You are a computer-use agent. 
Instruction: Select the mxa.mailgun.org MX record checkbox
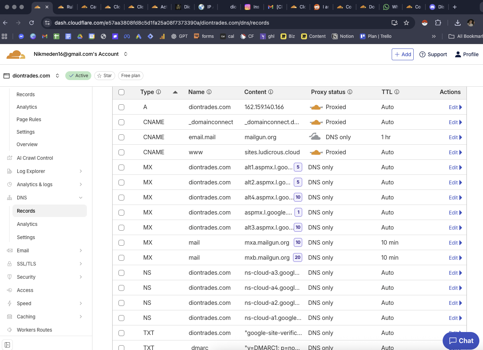(121, 243)
